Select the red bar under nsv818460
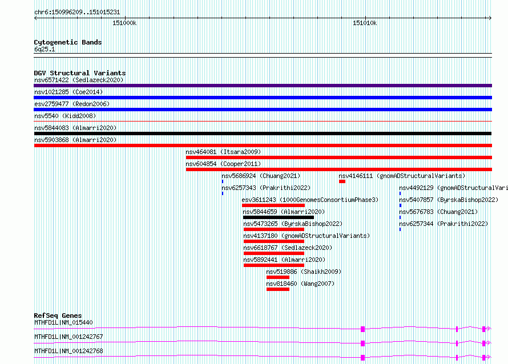Screen dimensions: 508x364 [x=278, y=289]
